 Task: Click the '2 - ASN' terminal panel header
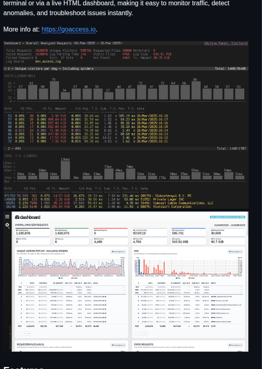pos(126,148)
